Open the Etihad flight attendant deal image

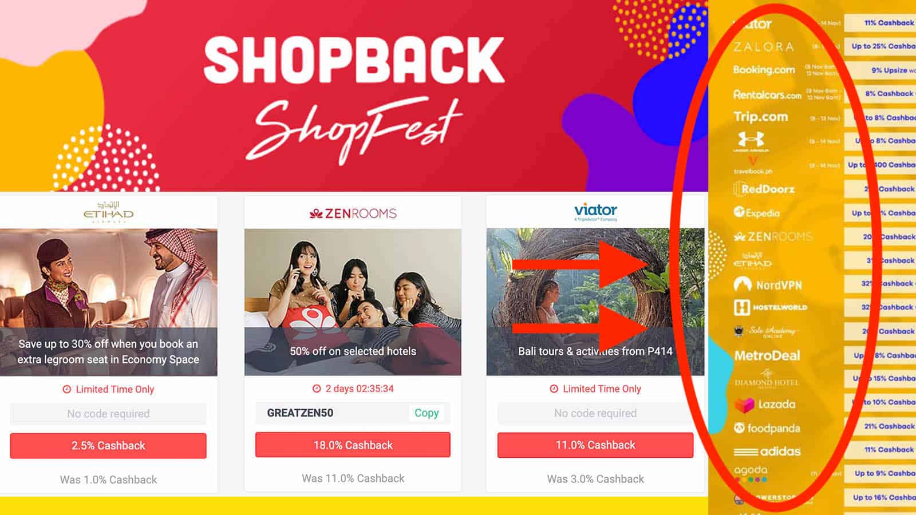pyautogui.click(x=108, y=302)
